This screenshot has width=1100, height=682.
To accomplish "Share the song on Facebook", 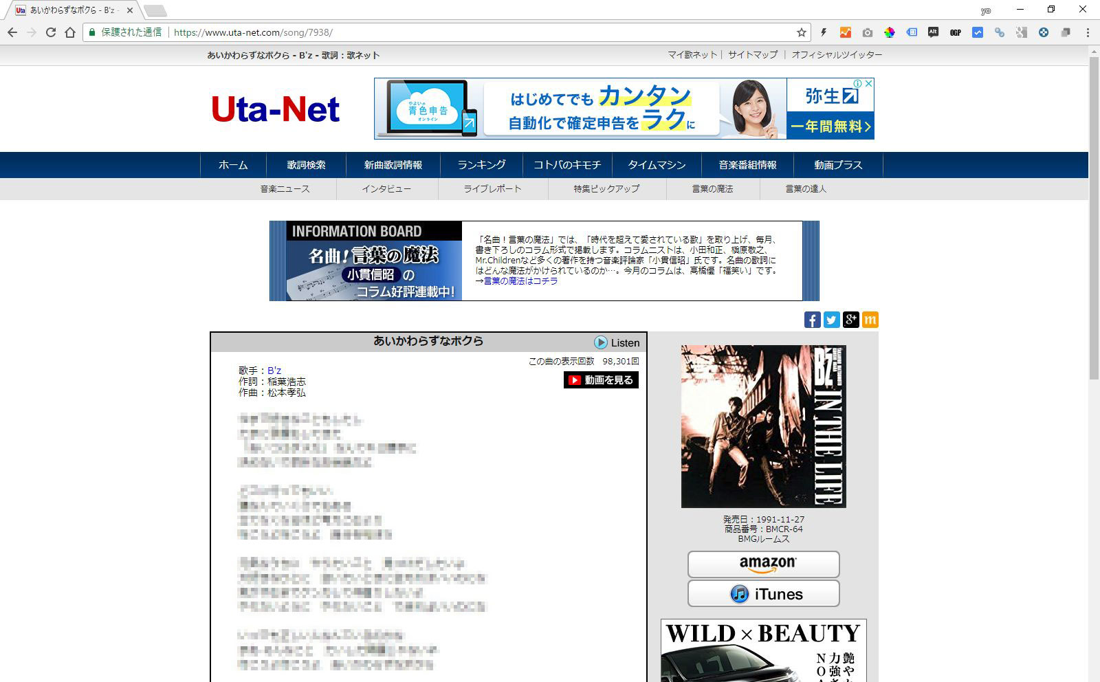I will coord(813,320).
